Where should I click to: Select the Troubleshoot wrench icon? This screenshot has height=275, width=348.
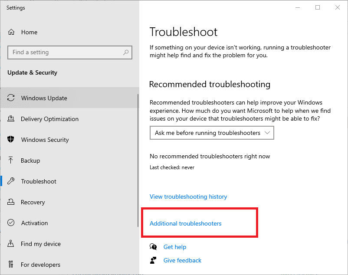[13, 181]
